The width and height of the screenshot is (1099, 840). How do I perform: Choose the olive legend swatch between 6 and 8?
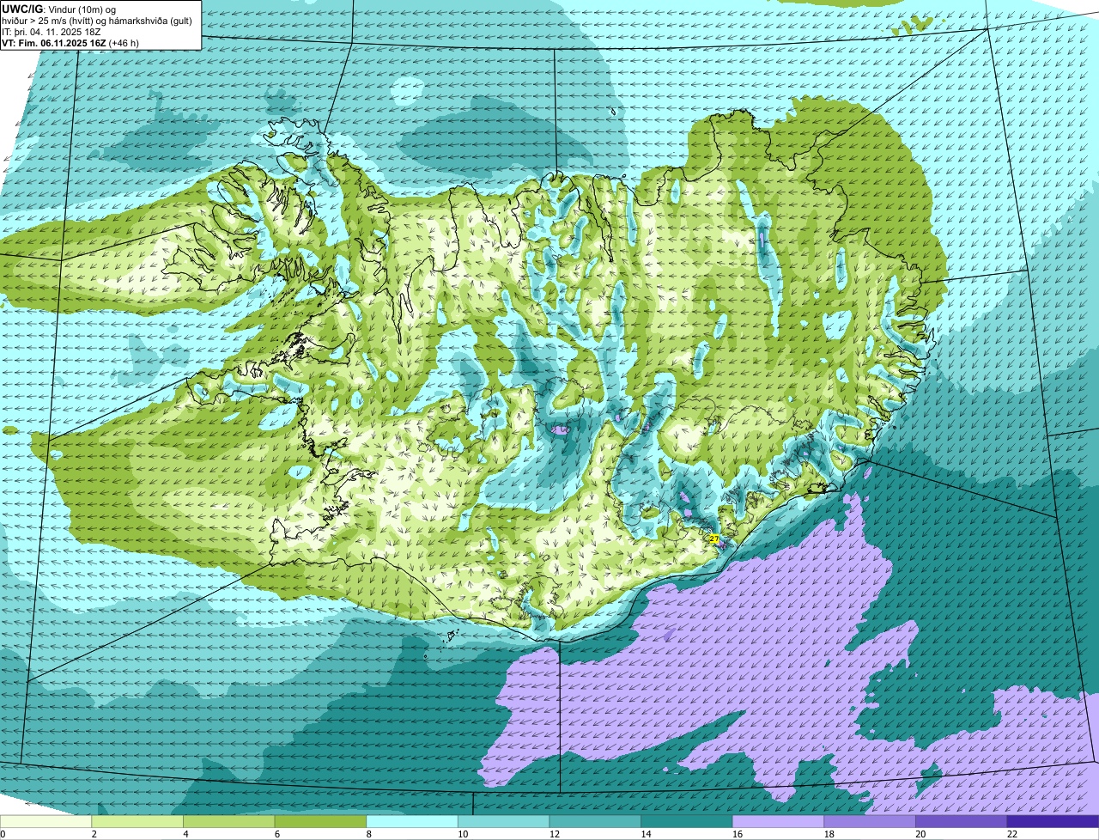[320, 821]
